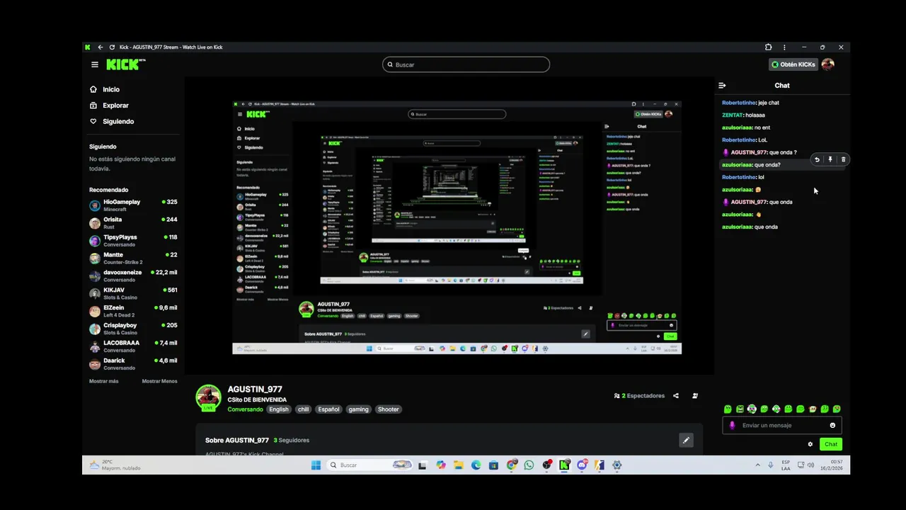The height and width of the screenshot is (510, 906).
Task: Click ZENTAT's 'holaaaa' message
Action: pyautogui.click(x=743, y=115)
